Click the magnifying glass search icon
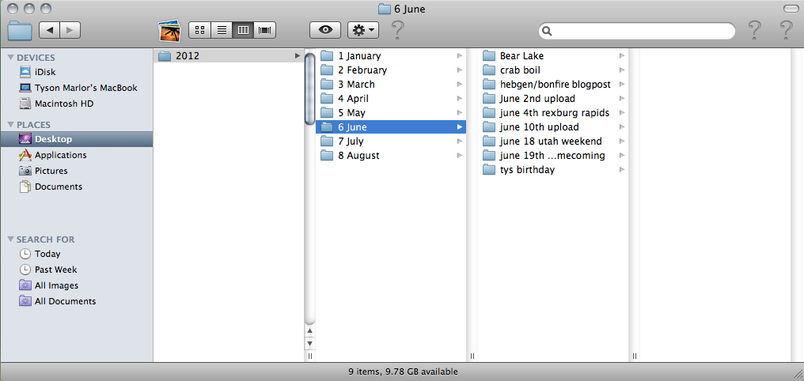The width and height of the screenshot is (804, 381). (547, 31)
